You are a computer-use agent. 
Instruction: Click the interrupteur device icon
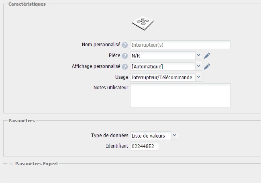coord(143,23)
